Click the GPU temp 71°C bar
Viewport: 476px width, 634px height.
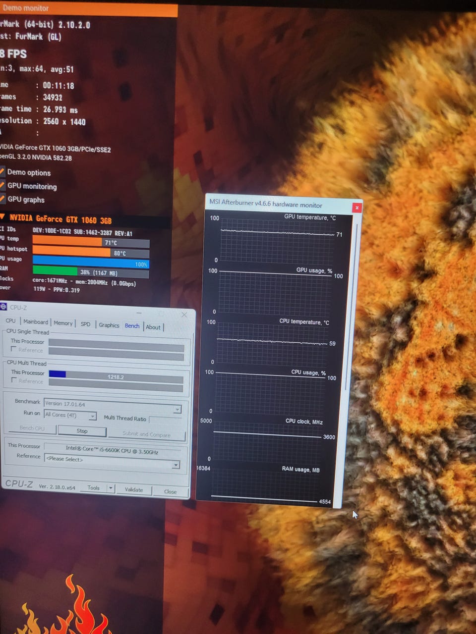point(91,241)
